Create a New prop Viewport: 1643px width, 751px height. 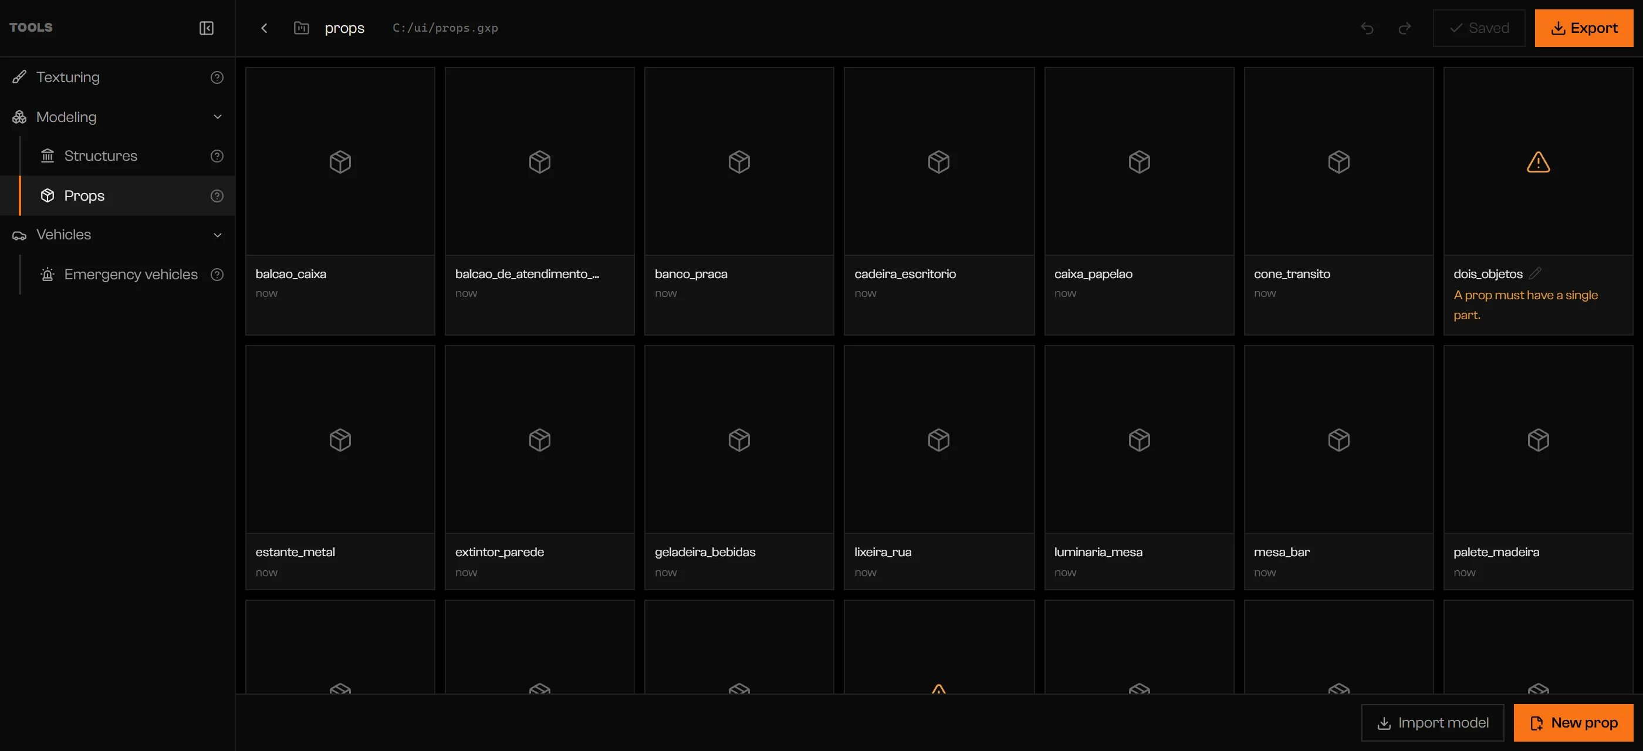(1574, 722)
